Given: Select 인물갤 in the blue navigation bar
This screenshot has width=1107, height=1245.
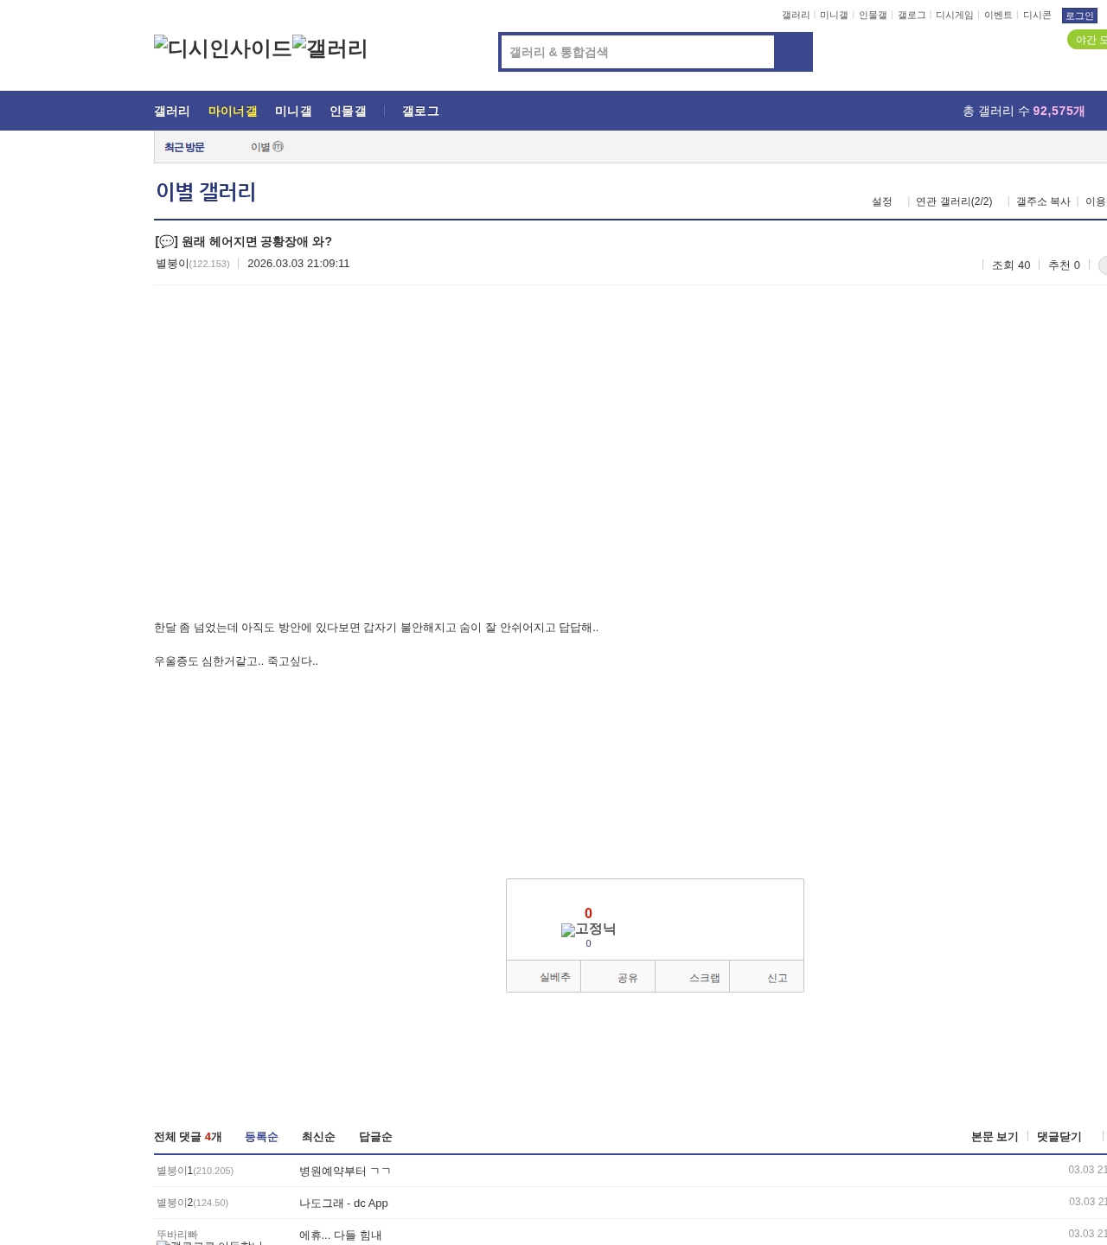Looking at the screenshot, I should point(348,111).
